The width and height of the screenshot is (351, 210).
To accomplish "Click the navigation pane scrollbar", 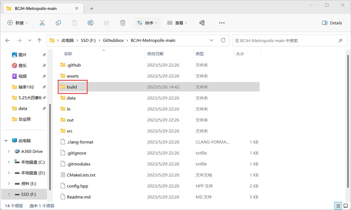I will click(50, 147).
